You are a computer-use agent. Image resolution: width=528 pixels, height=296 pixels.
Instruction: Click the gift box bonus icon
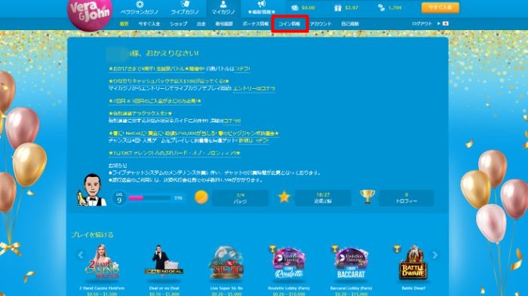point(338,8)
